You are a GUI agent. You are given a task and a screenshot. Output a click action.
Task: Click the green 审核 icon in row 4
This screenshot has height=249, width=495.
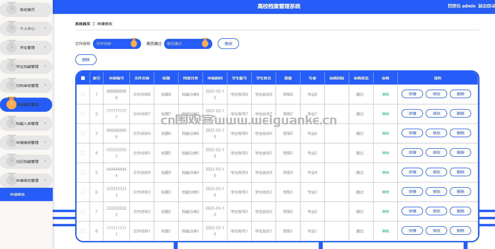[x=386, y=153]
